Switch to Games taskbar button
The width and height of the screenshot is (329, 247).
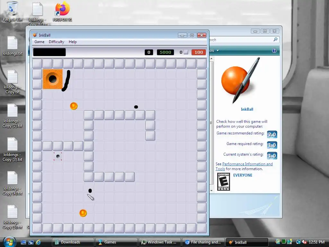pyautogui.click(x=116, y=242)
